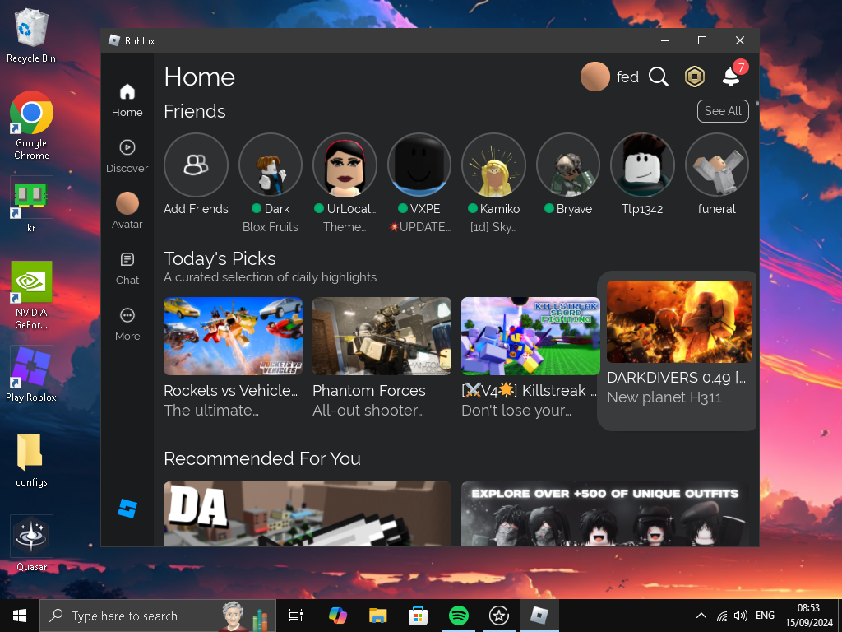Open Task View in taskbar
842x632 pixels.
click(x=296, y=616)
